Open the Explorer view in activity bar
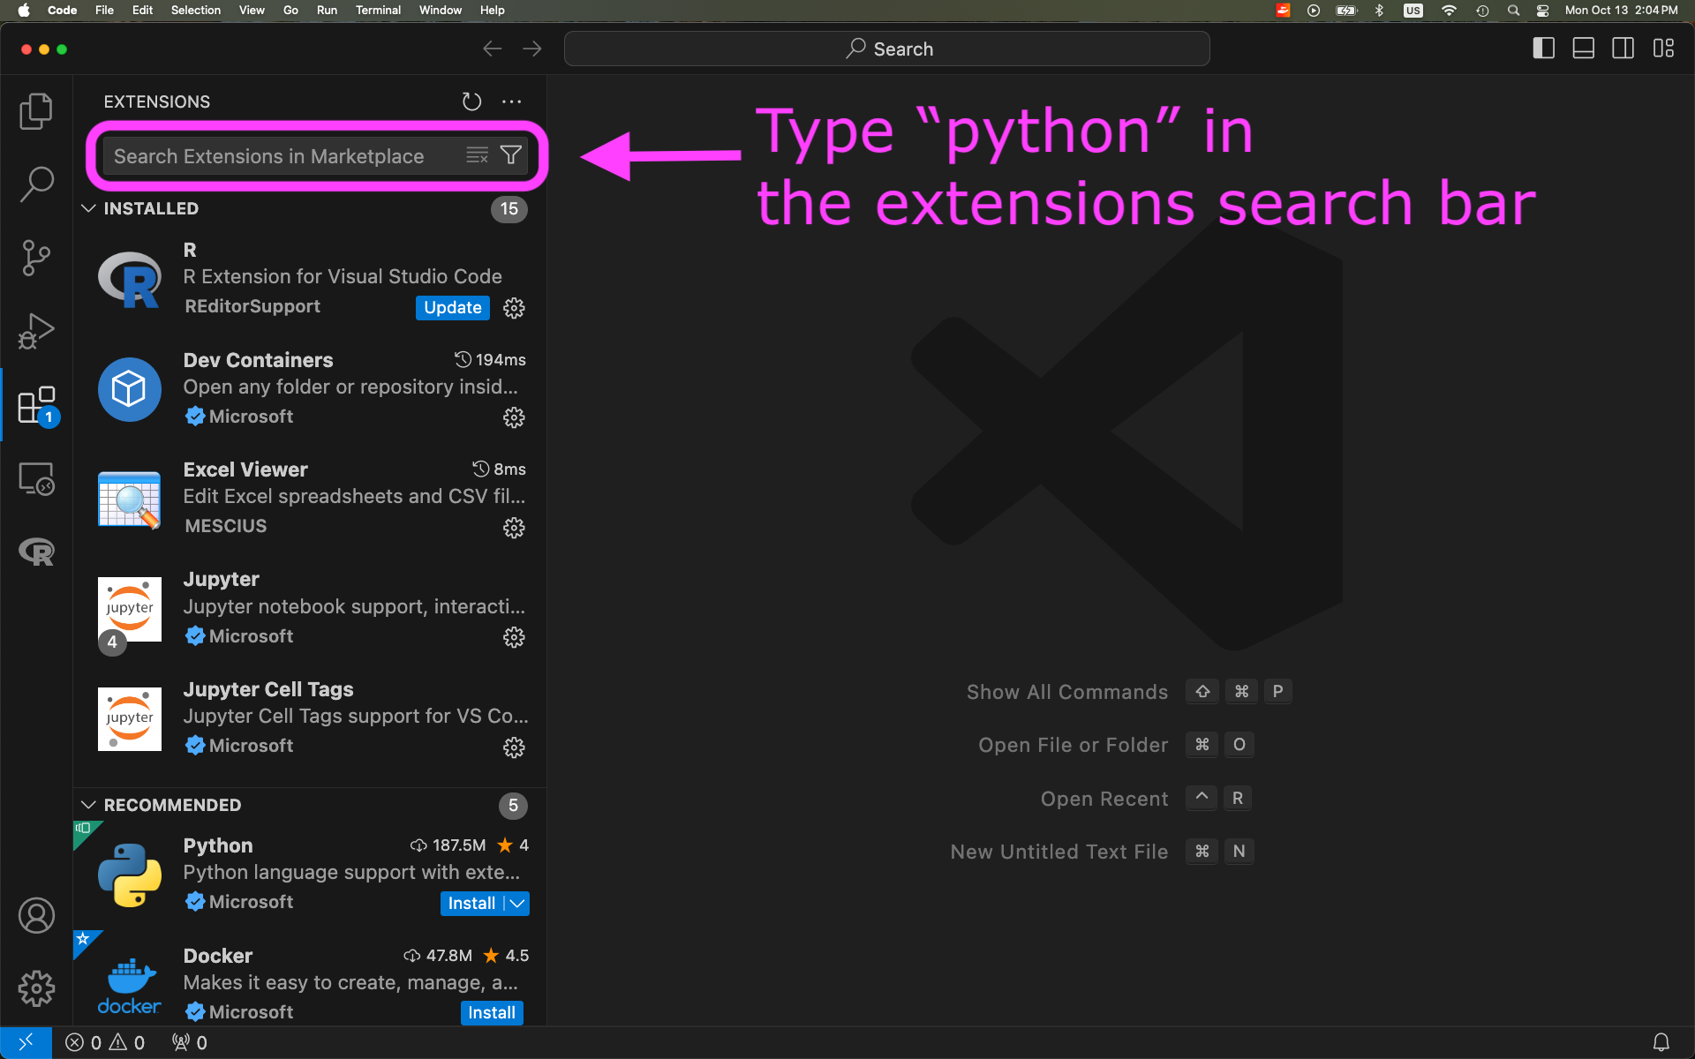 click(x=36, y=111)
